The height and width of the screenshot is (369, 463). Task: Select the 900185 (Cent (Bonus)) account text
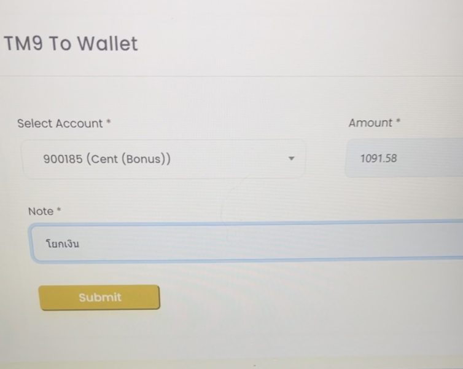point(107,159)
